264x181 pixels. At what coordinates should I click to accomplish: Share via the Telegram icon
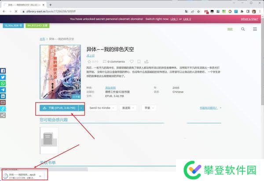[3, 90]
